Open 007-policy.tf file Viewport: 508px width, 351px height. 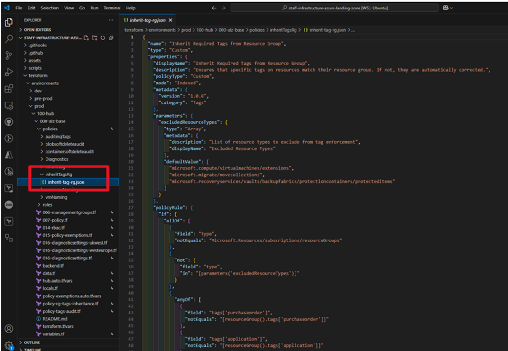point(55,220)
